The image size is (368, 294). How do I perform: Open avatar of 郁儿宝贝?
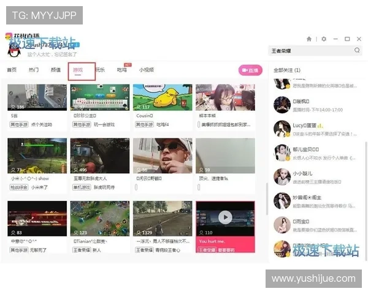pyautogui.click(x=282, y=153)
